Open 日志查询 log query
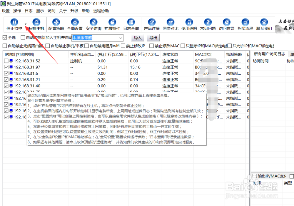294x206 pixels. (131, 24)
